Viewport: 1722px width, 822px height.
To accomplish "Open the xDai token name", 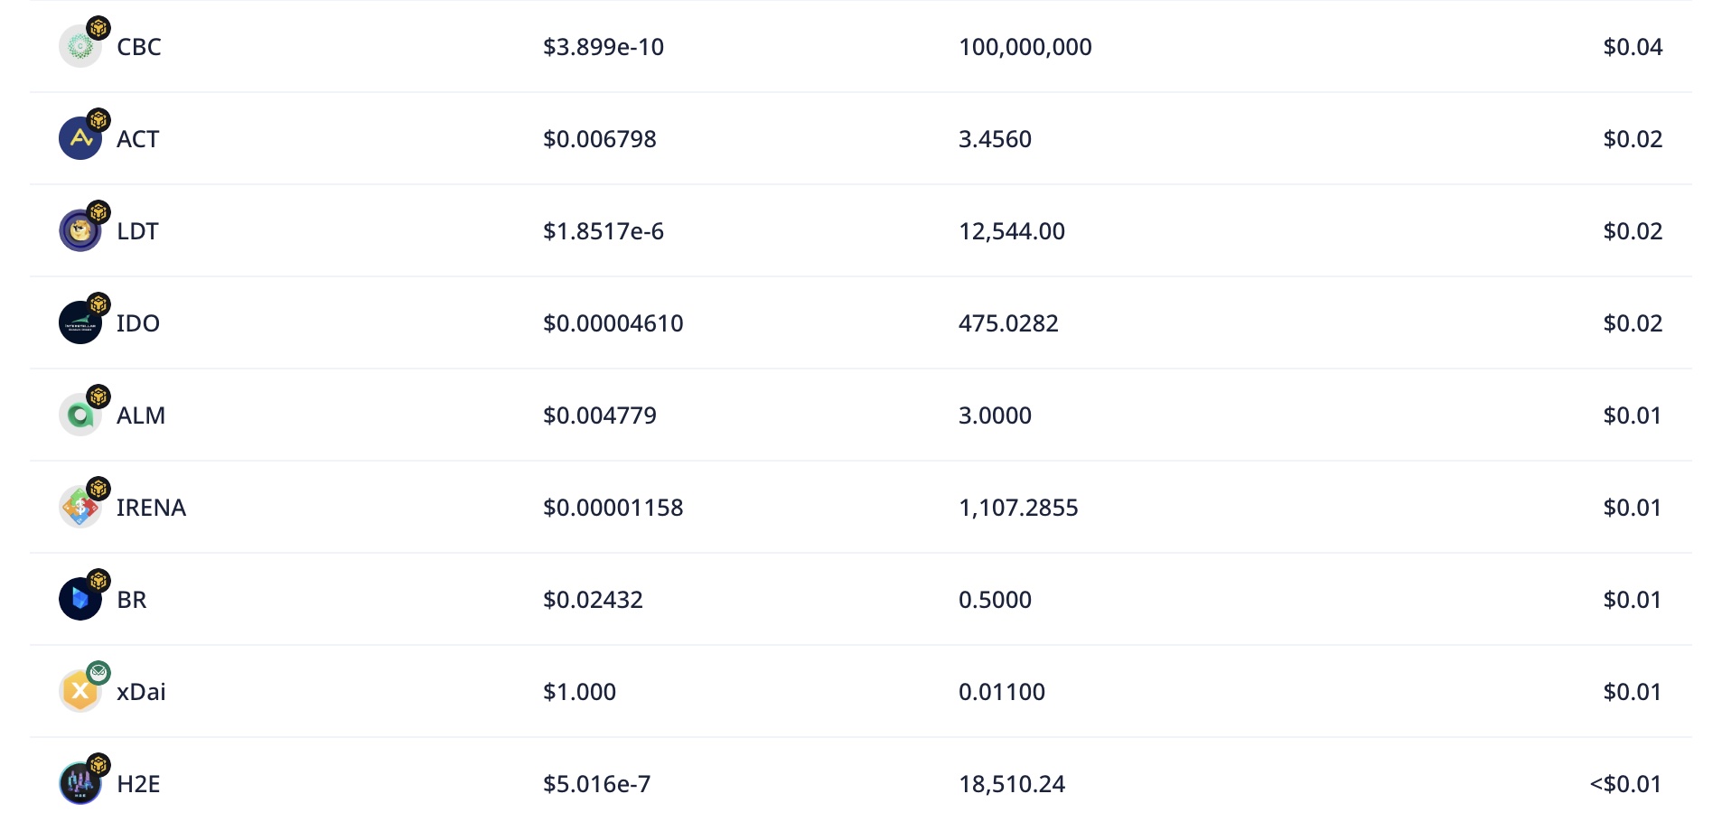I will click(141, 692).
